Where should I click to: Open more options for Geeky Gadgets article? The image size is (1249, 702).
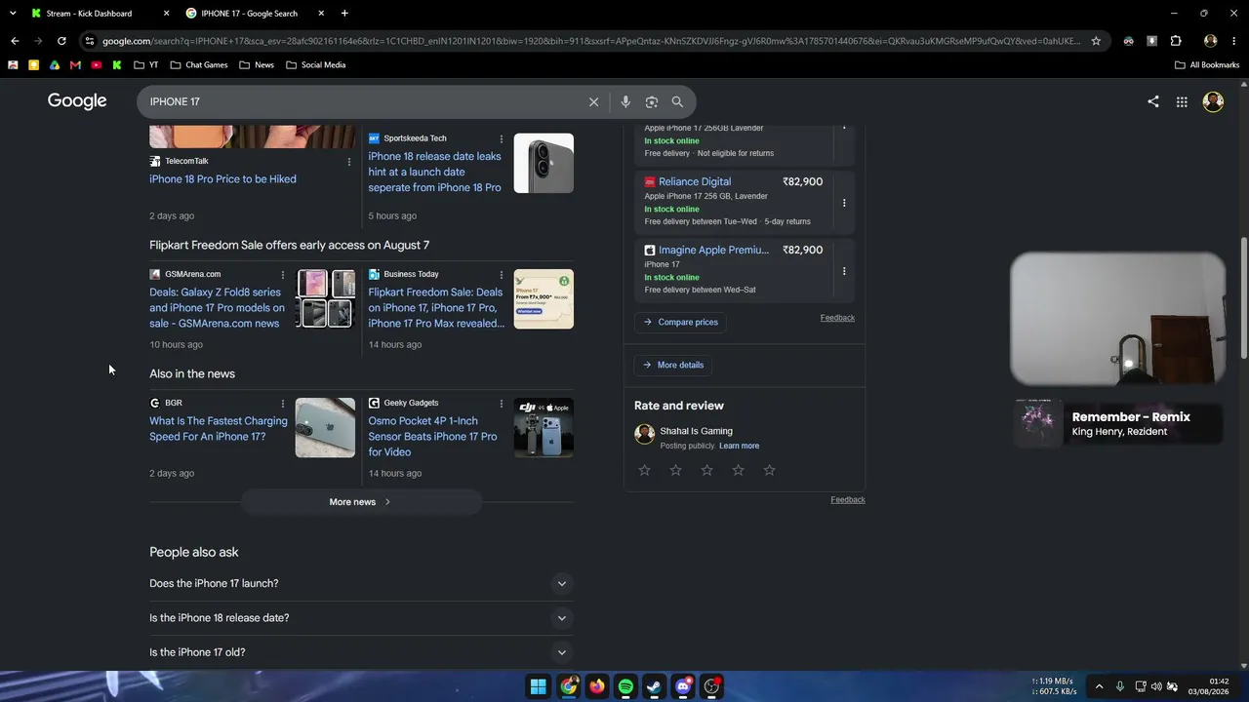(502, 404)
